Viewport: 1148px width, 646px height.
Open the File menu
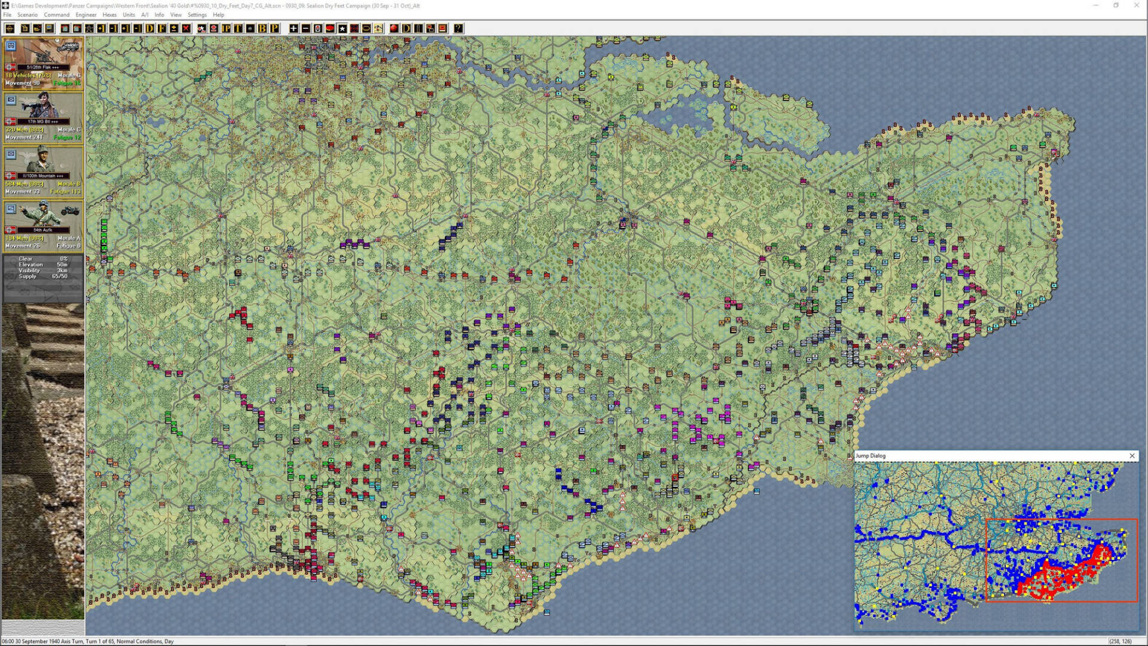point(7,14)
